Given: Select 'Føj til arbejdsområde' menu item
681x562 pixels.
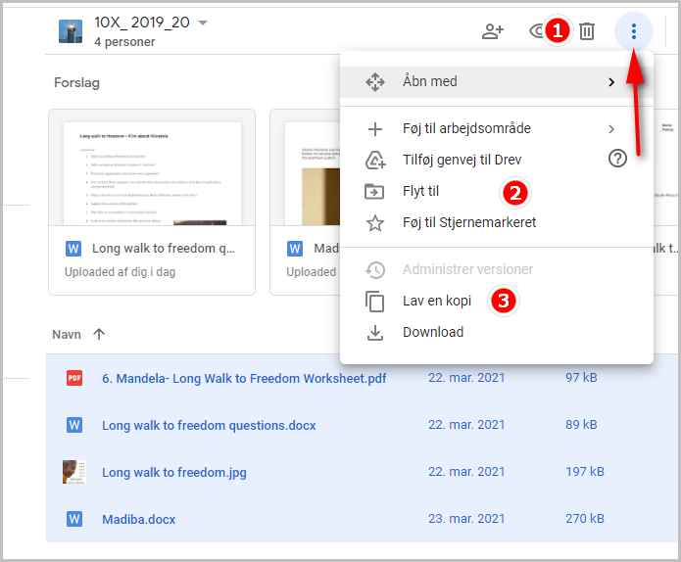Looking at the screenshot, I should point(497,129).
